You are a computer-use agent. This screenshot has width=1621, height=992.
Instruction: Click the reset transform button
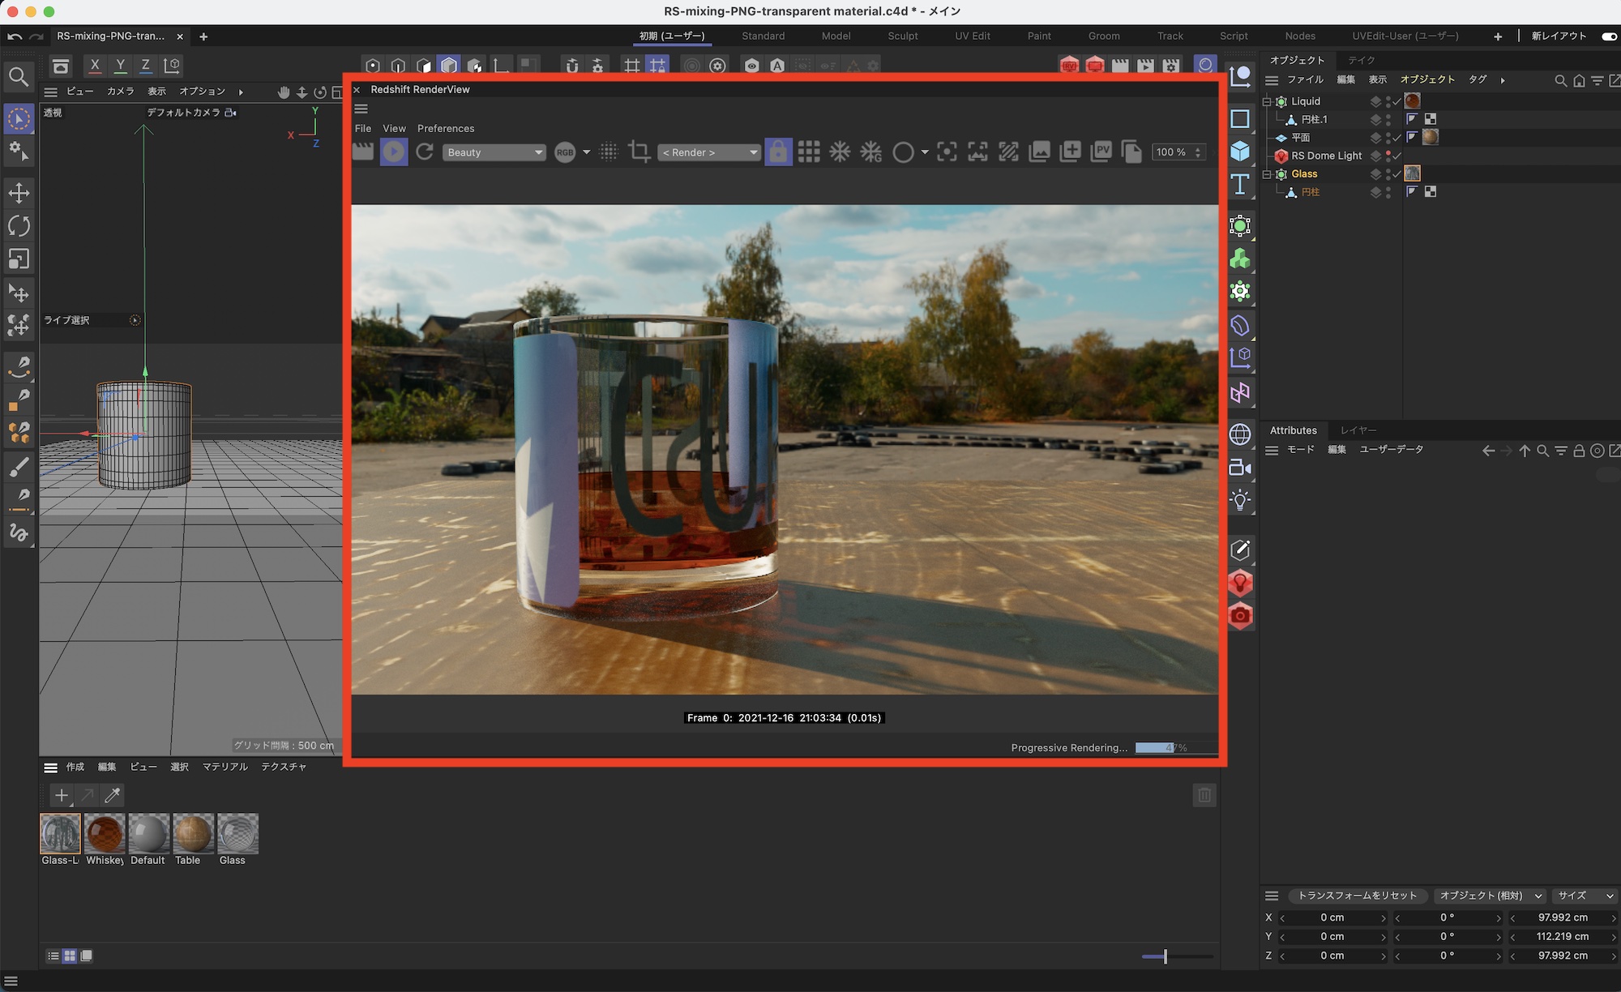pos(1357,896)
